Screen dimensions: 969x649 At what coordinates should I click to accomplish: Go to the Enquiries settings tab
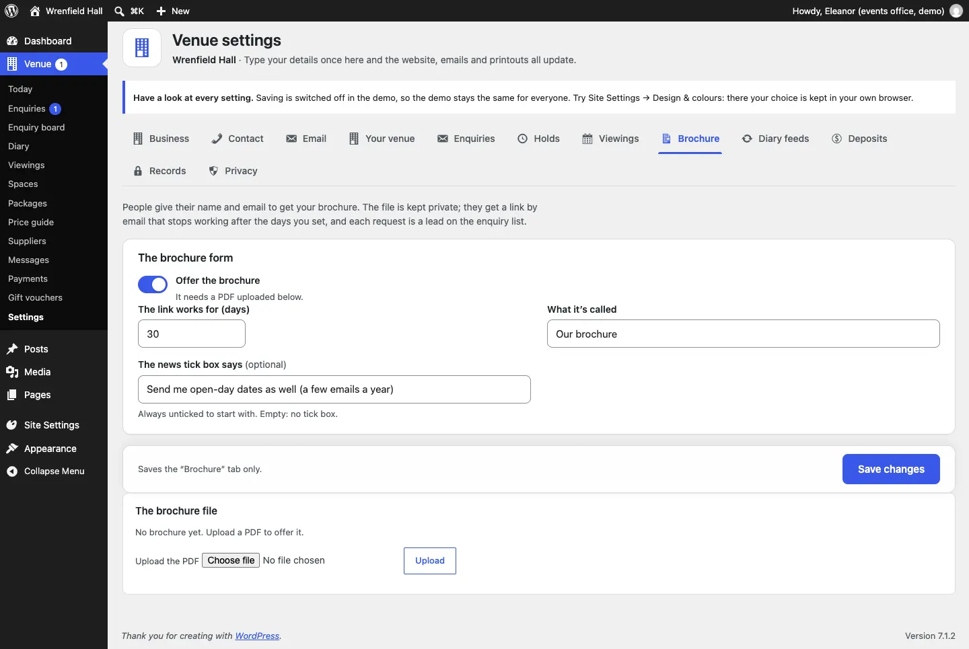coord(466,139)
